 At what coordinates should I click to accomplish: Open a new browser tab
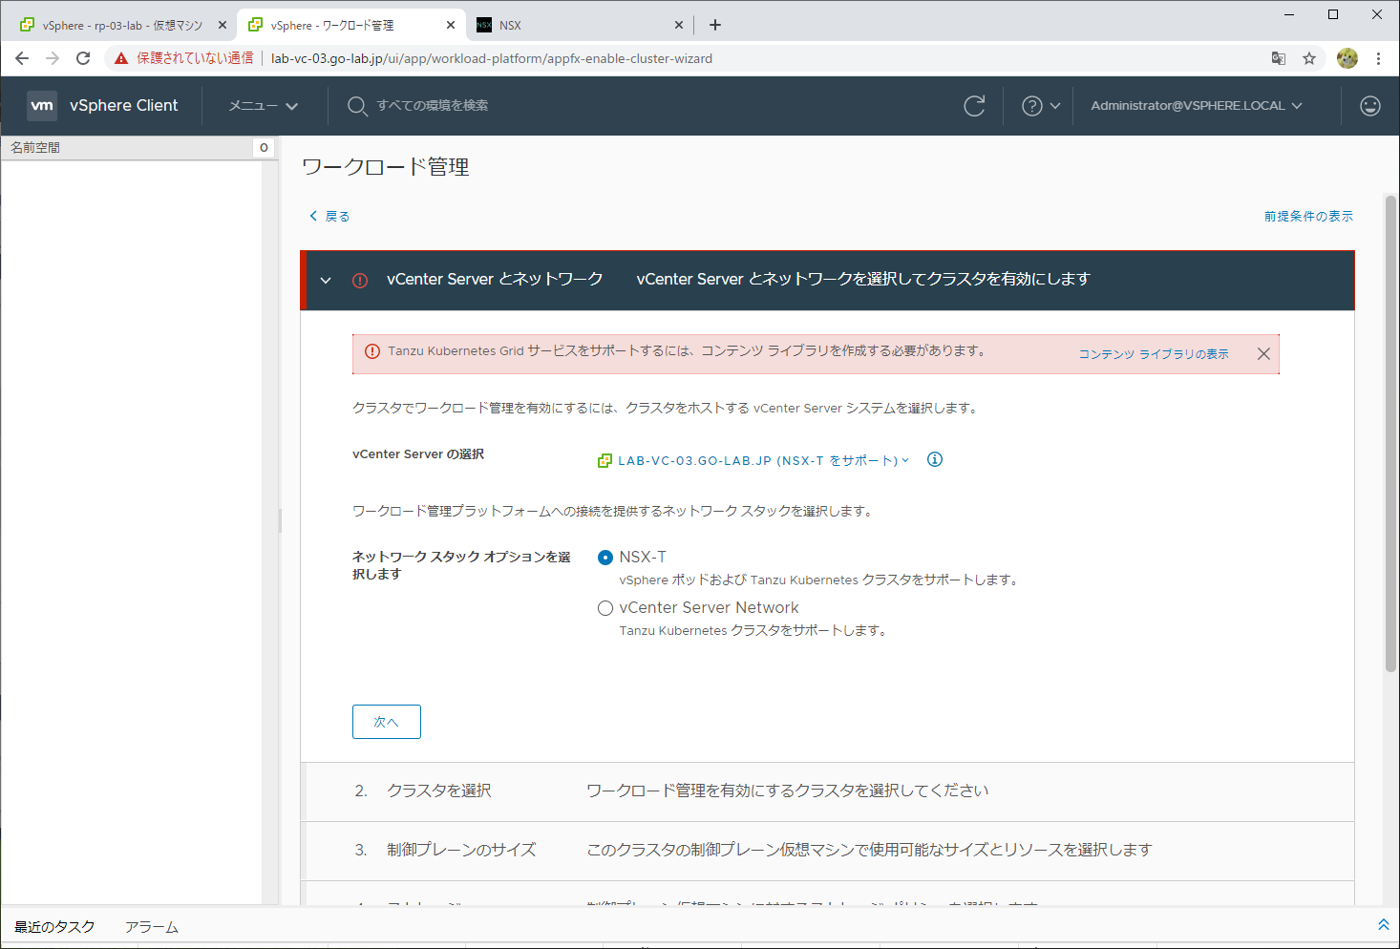click(715, 25)
